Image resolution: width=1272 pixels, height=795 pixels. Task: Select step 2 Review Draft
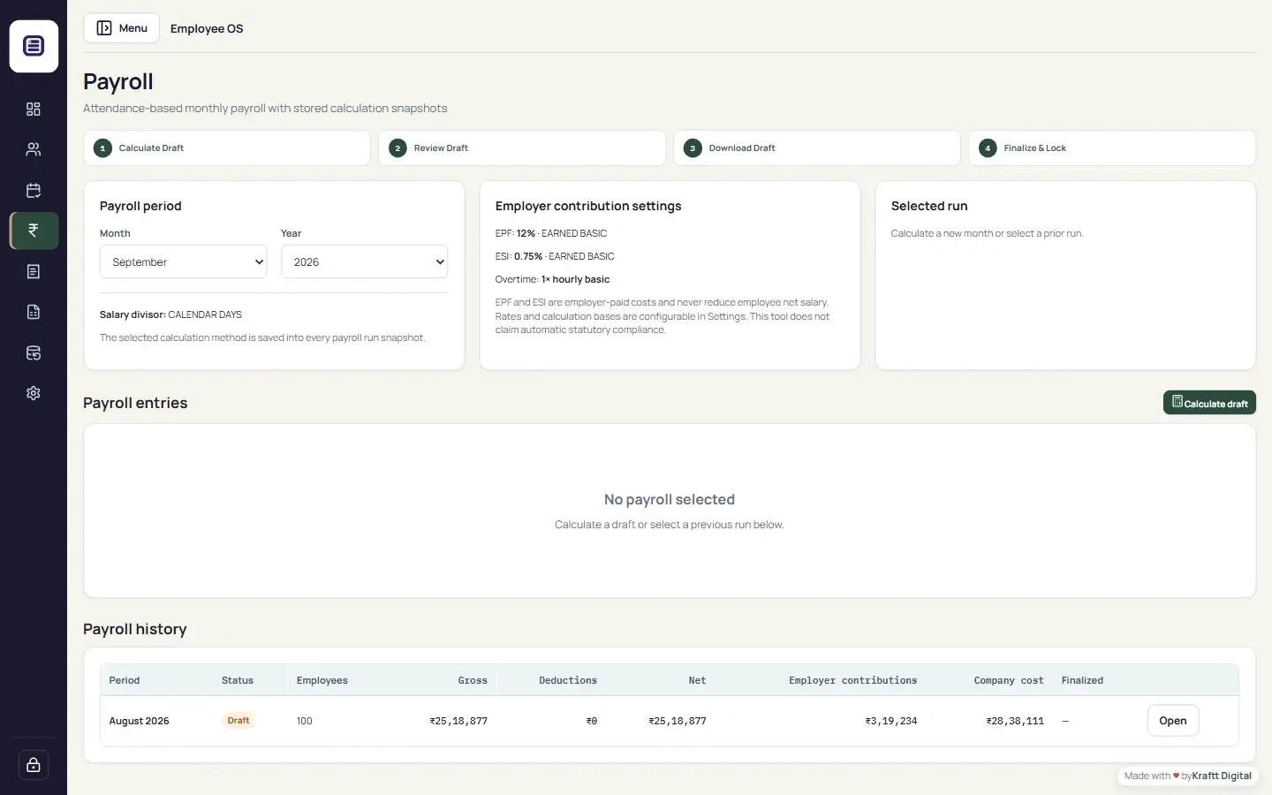(522, 148)
